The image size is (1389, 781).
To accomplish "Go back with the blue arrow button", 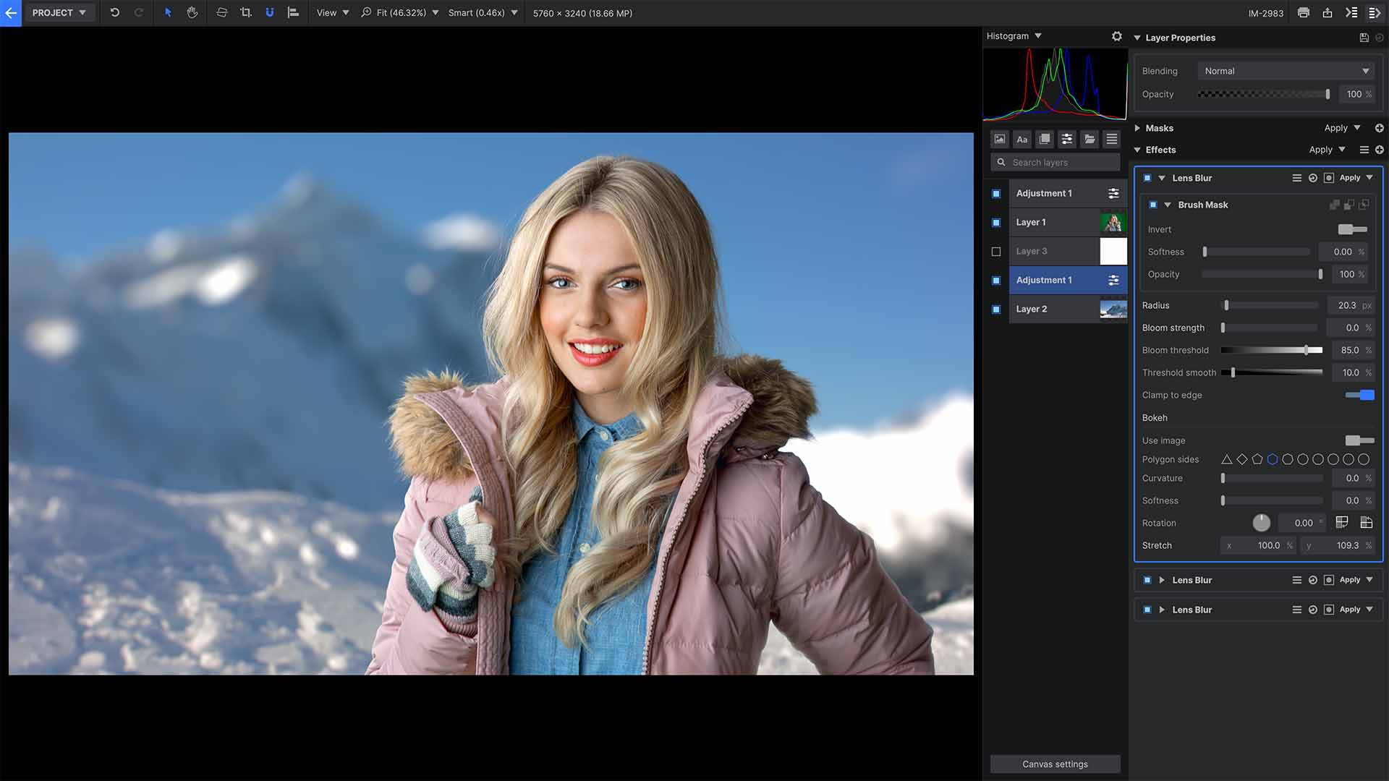I will click(11, 13).
